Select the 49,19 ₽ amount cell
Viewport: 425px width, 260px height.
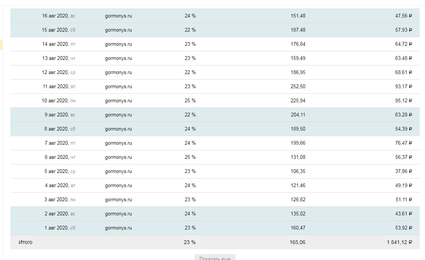[403, 185]
